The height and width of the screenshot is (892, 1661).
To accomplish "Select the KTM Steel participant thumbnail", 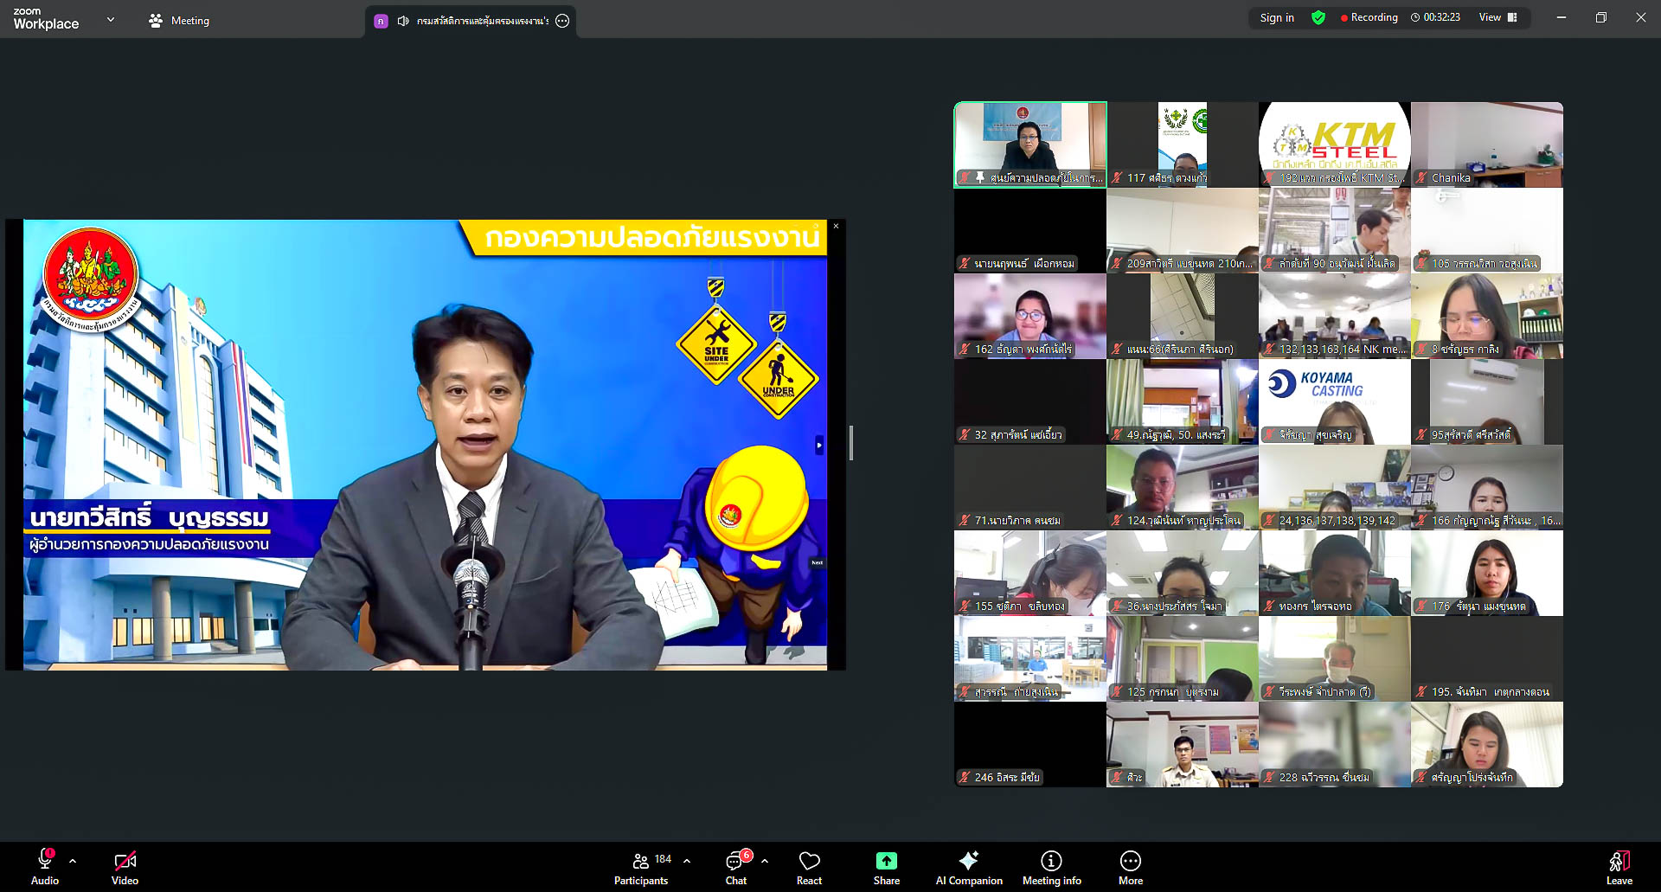I will pos(1334,144).
